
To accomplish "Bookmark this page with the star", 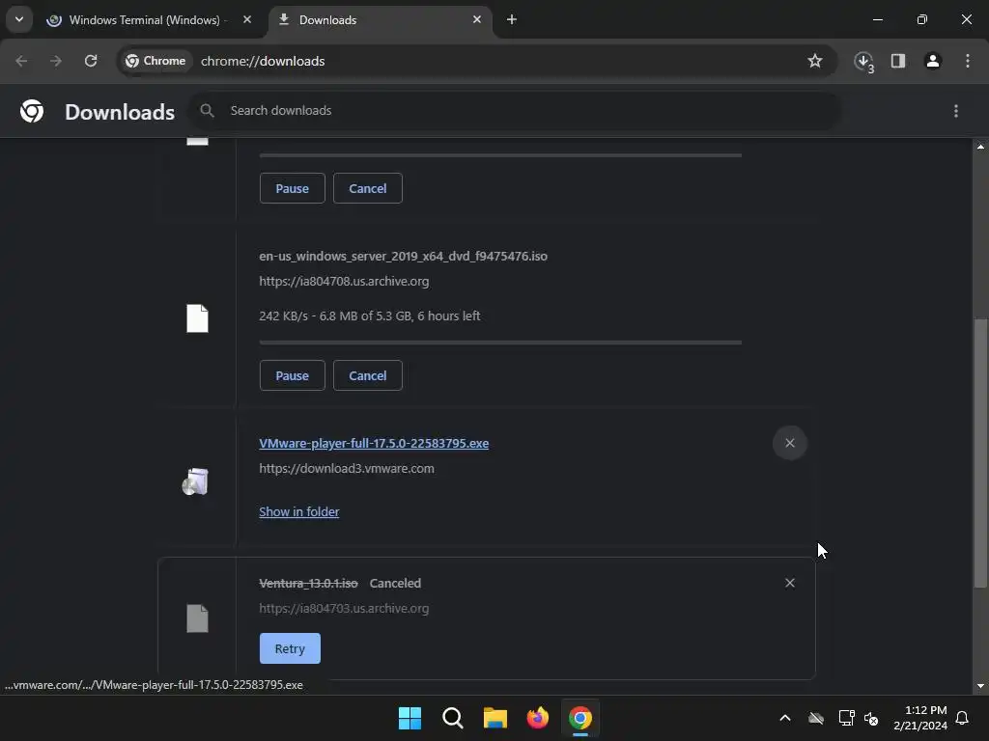I will point(815,61).
